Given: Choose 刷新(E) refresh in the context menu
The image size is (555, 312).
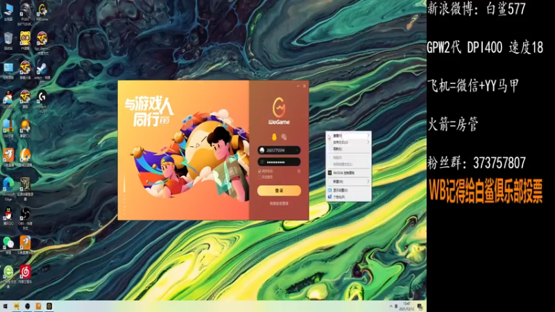Looking at the screenshot, I should point(349,149).
